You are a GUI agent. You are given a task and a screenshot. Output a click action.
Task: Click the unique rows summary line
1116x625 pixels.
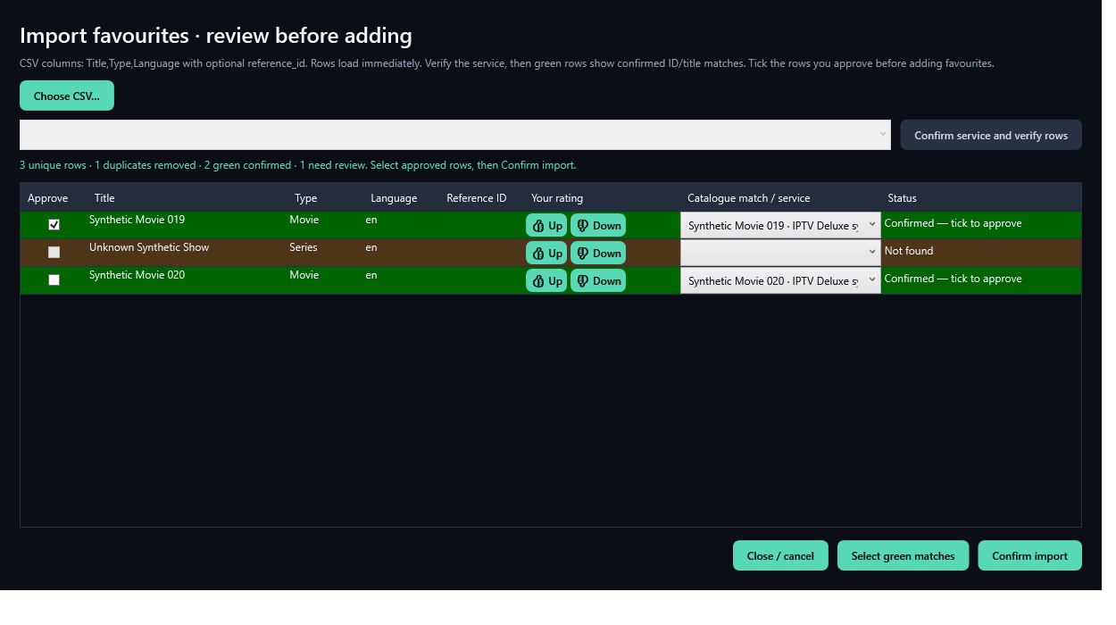[x=298, y=165]
